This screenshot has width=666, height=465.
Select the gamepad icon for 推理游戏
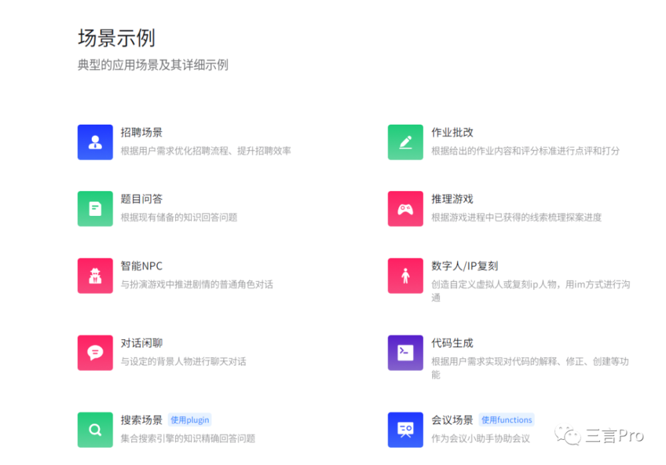pos(405,209)
